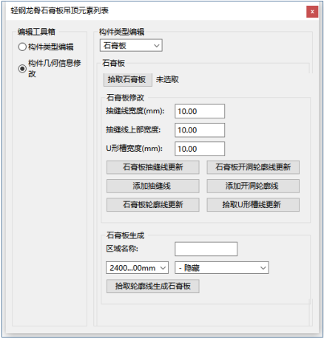
Task: Click the 拾取石膏板 button
Action: (127, 80)
